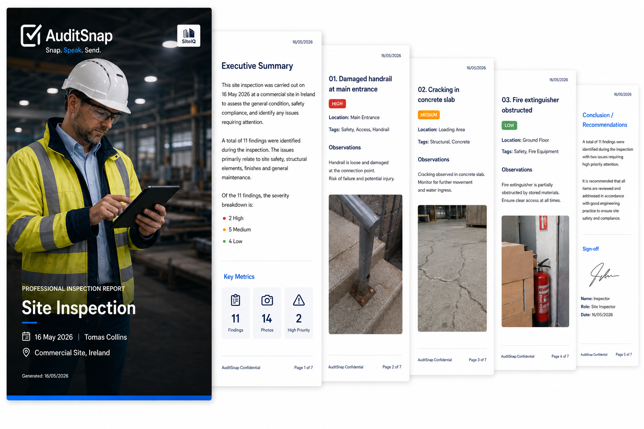Click the clipboard icon above 11 Findings
Screen dimensions: 644x429
(236, 300)
